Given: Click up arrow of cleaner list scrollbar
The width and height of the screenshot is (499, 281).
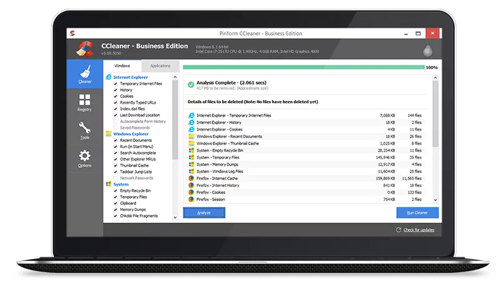Looking at the screenshot, I should click(175, 77).
